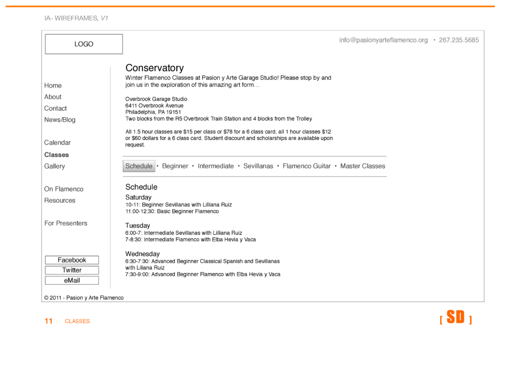Switch to the Intermediate tab
The image size is (506, 391).
(215, 166)
